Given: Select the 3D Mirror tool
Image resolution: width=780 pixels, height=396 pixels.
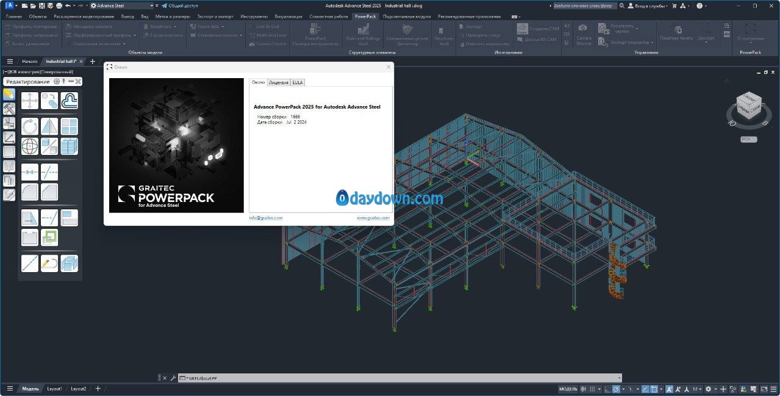Looking at the screenshot, I should (x=49, y=146).
